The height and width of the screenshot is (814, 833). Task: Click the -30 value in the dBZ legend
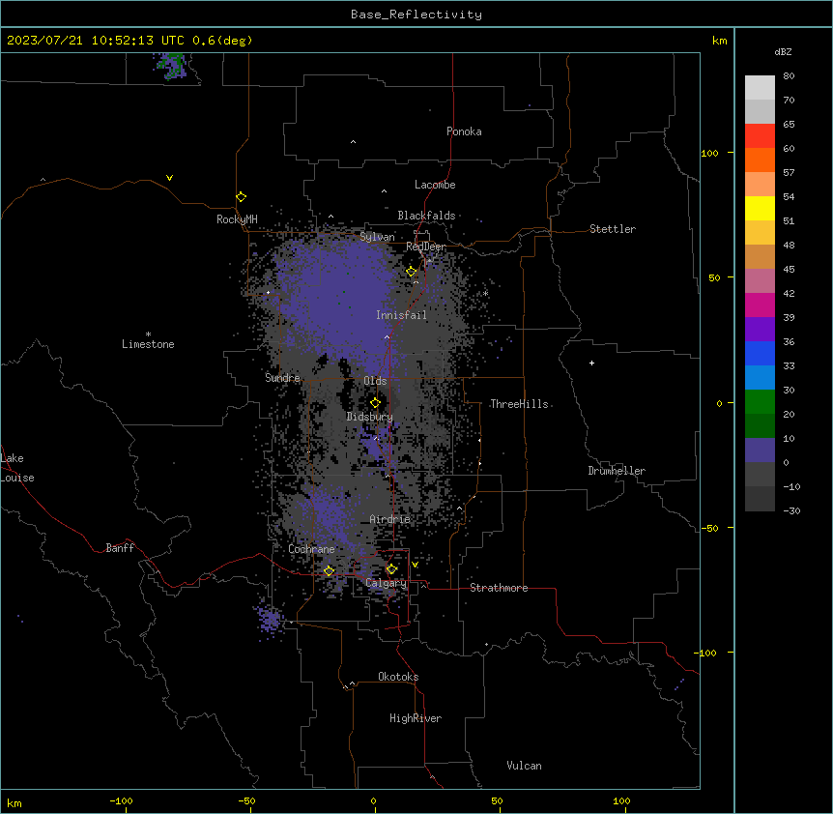point(791,510)
